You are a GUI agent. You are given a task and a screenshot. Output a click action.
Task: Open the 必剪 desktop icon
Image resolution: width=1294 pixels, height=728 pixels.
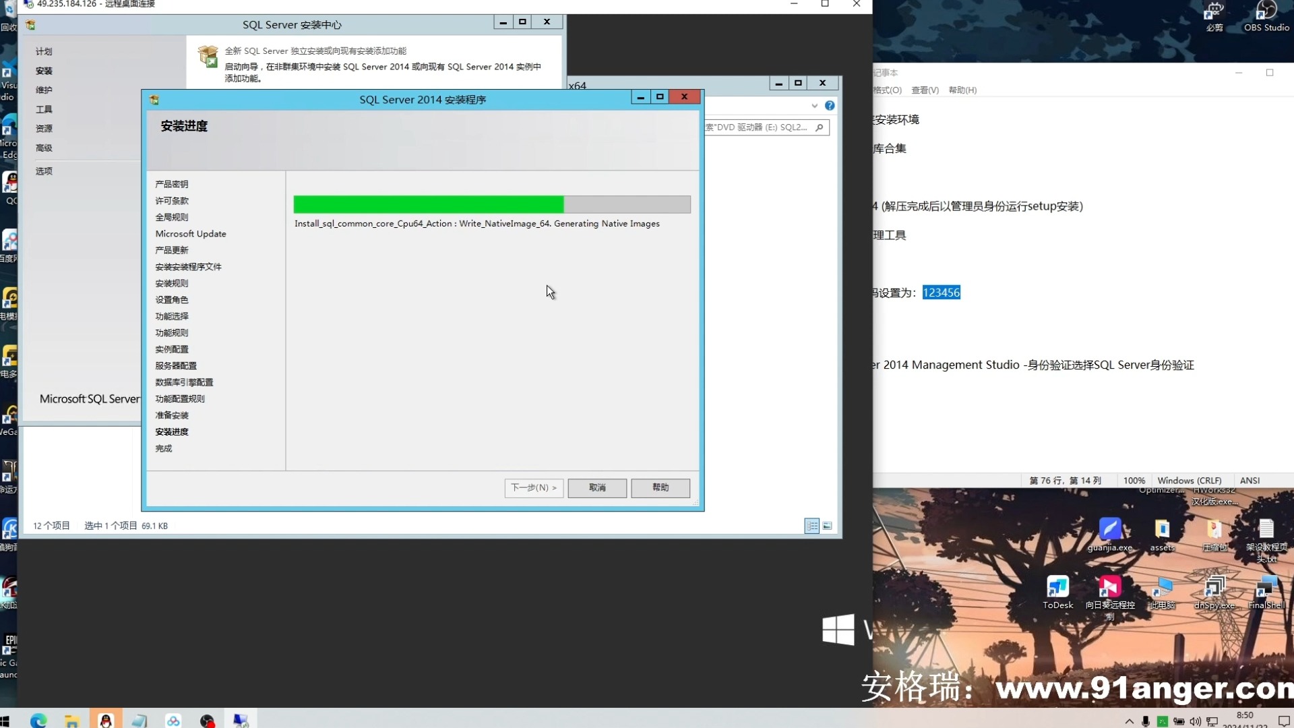[x=1214, y=16]
